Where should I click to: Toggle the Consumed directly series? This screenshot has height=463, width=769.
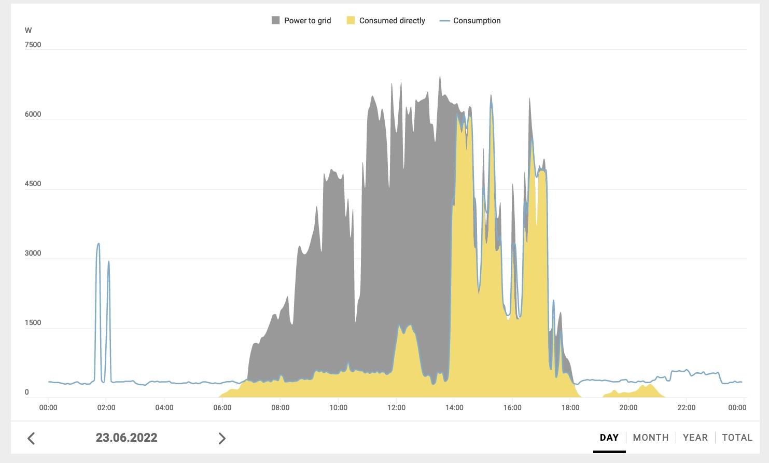386,21
